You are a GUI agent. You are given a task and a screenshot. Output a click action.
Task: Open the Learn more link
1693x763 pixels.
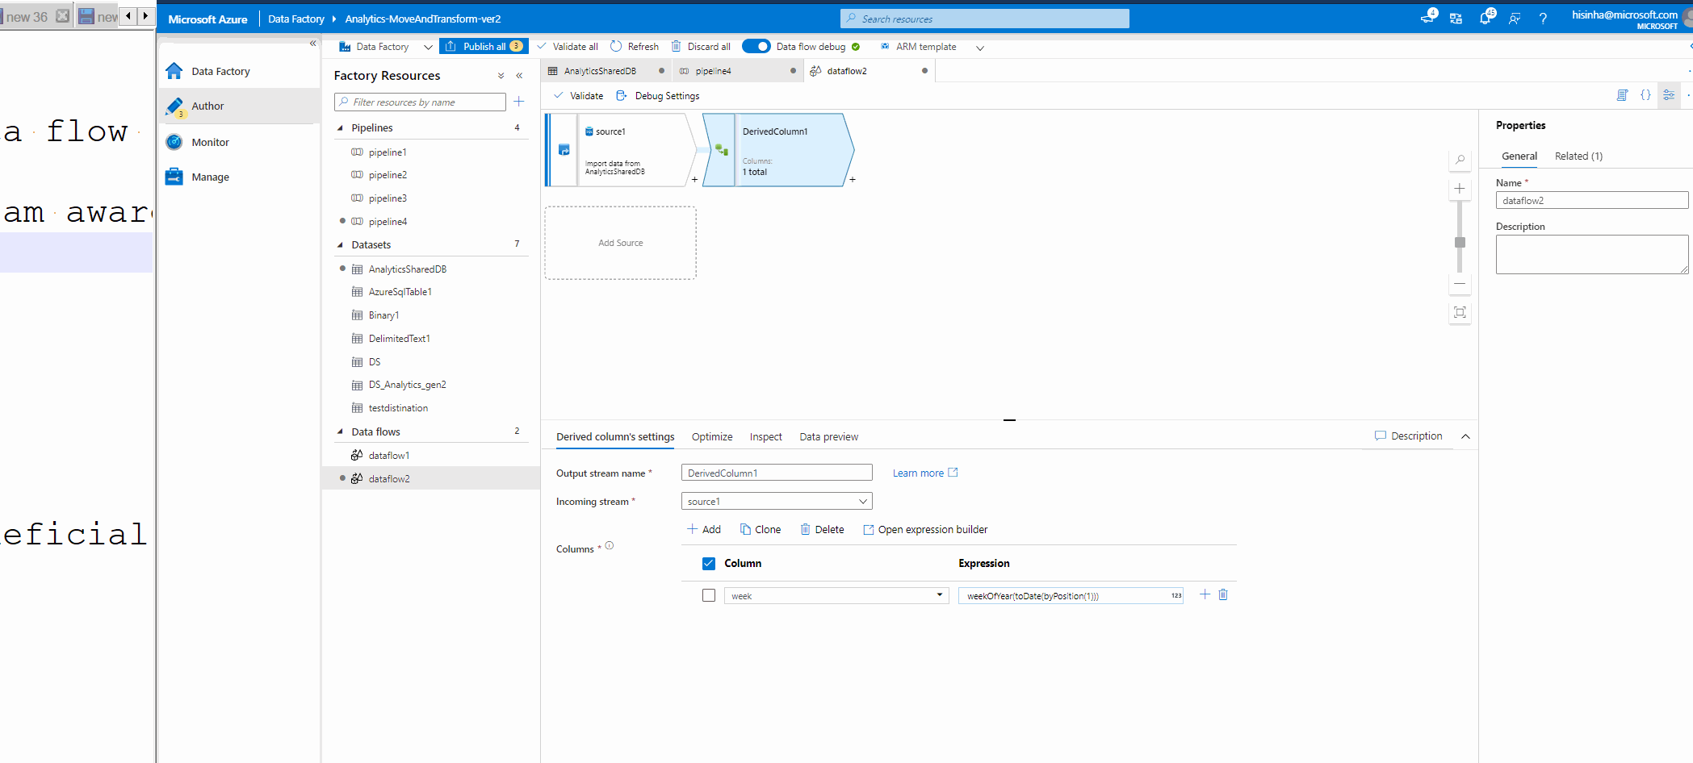(925, 473)
